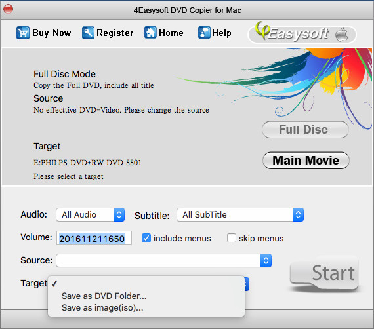Expand the All SubTitle dropdown
Image resolution: width=374 pixels, height=329 pixels.
point(240,215)
